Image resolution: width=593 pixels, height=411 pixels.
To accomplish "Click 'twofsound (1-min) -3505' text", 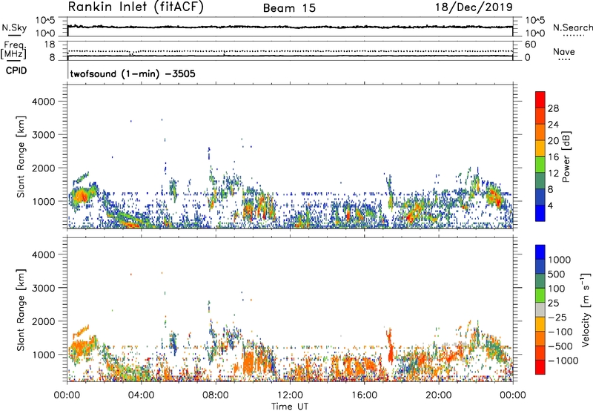I will pos(133,73).
